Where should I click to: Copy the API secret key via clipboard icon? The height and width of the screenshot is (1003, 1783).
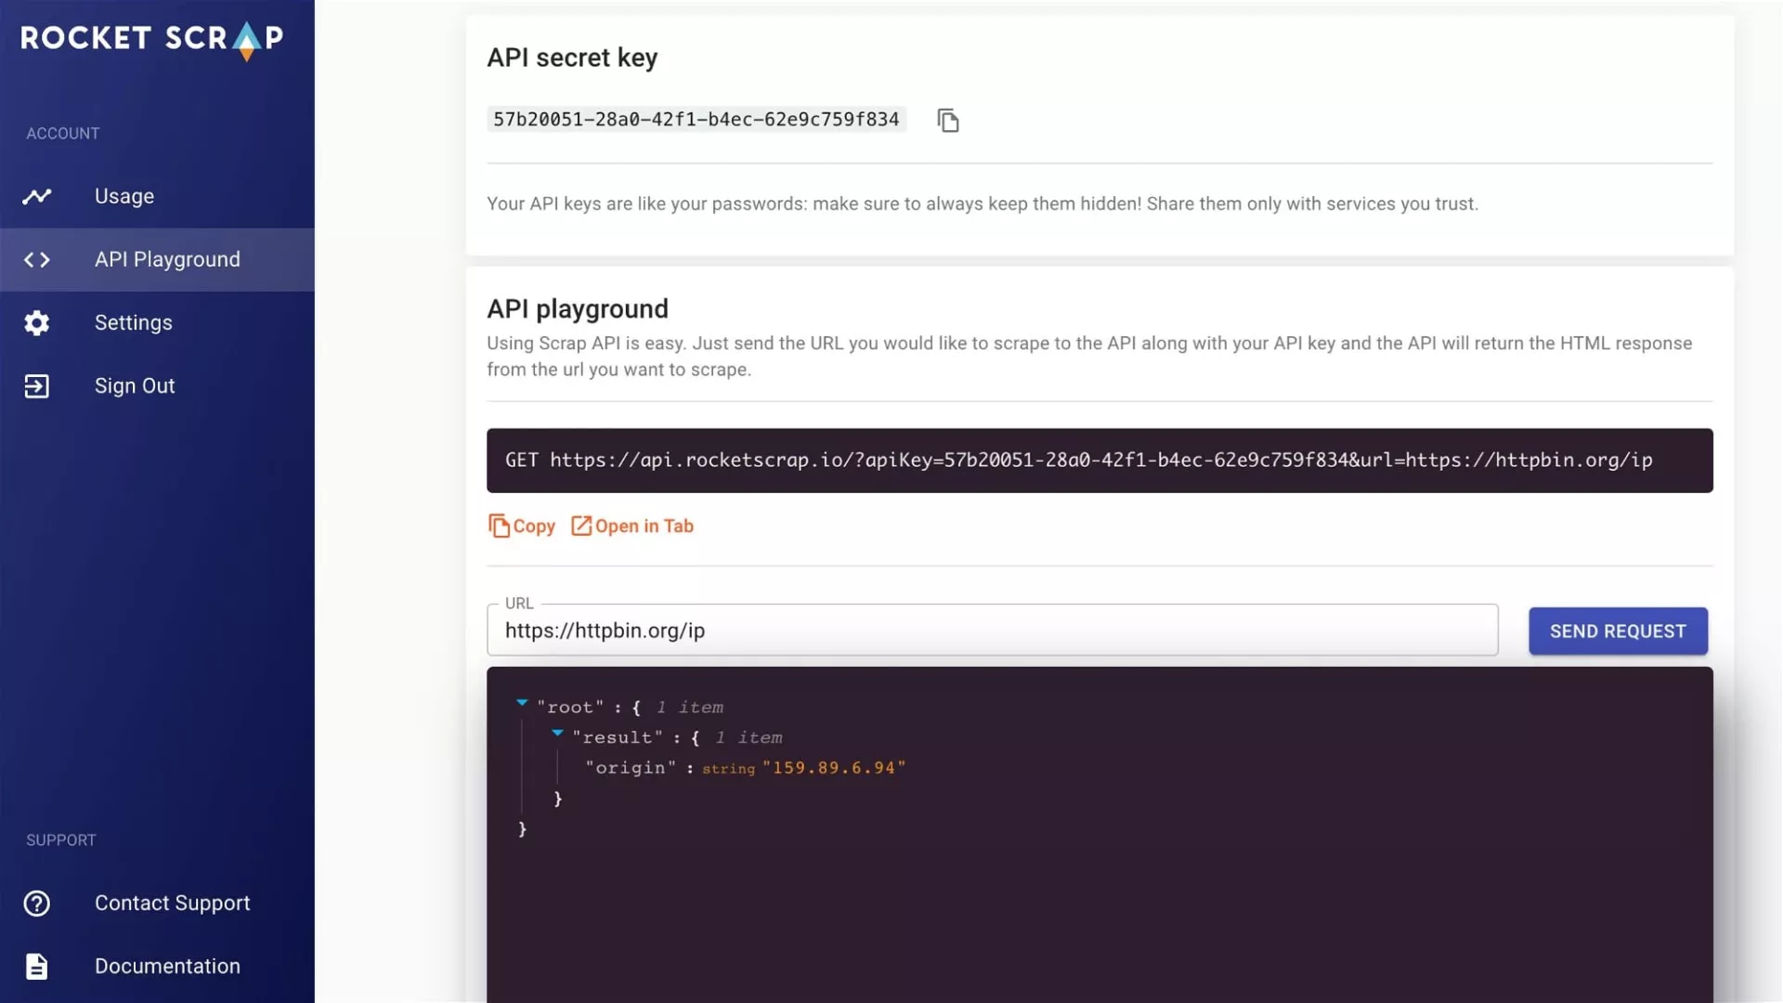(947, 121)
